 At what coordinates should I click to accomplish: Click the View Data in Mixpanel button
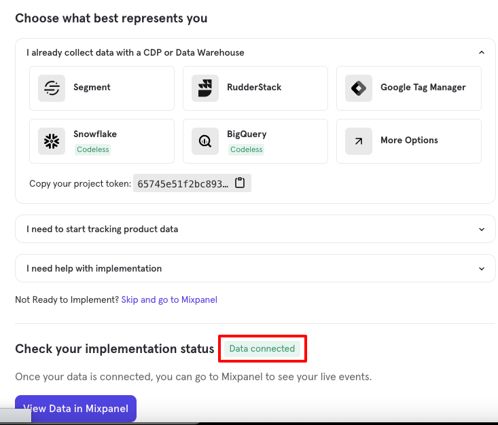tap(75, 409)
